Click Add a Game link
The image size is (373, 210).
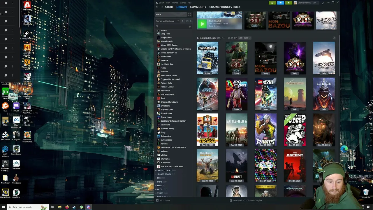[x=165, y=200]
